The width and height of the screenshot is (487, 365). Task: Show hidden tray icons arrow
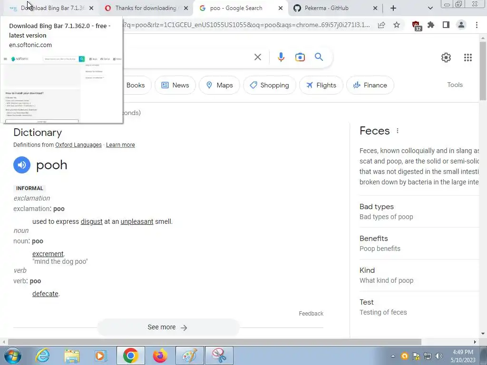393,356
